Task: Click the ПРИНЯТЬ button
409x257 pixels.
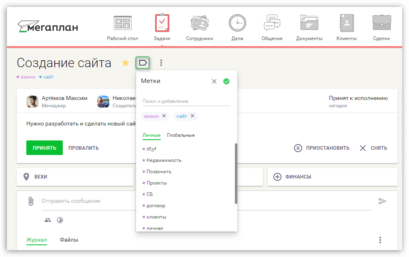Action: point(45,148)
